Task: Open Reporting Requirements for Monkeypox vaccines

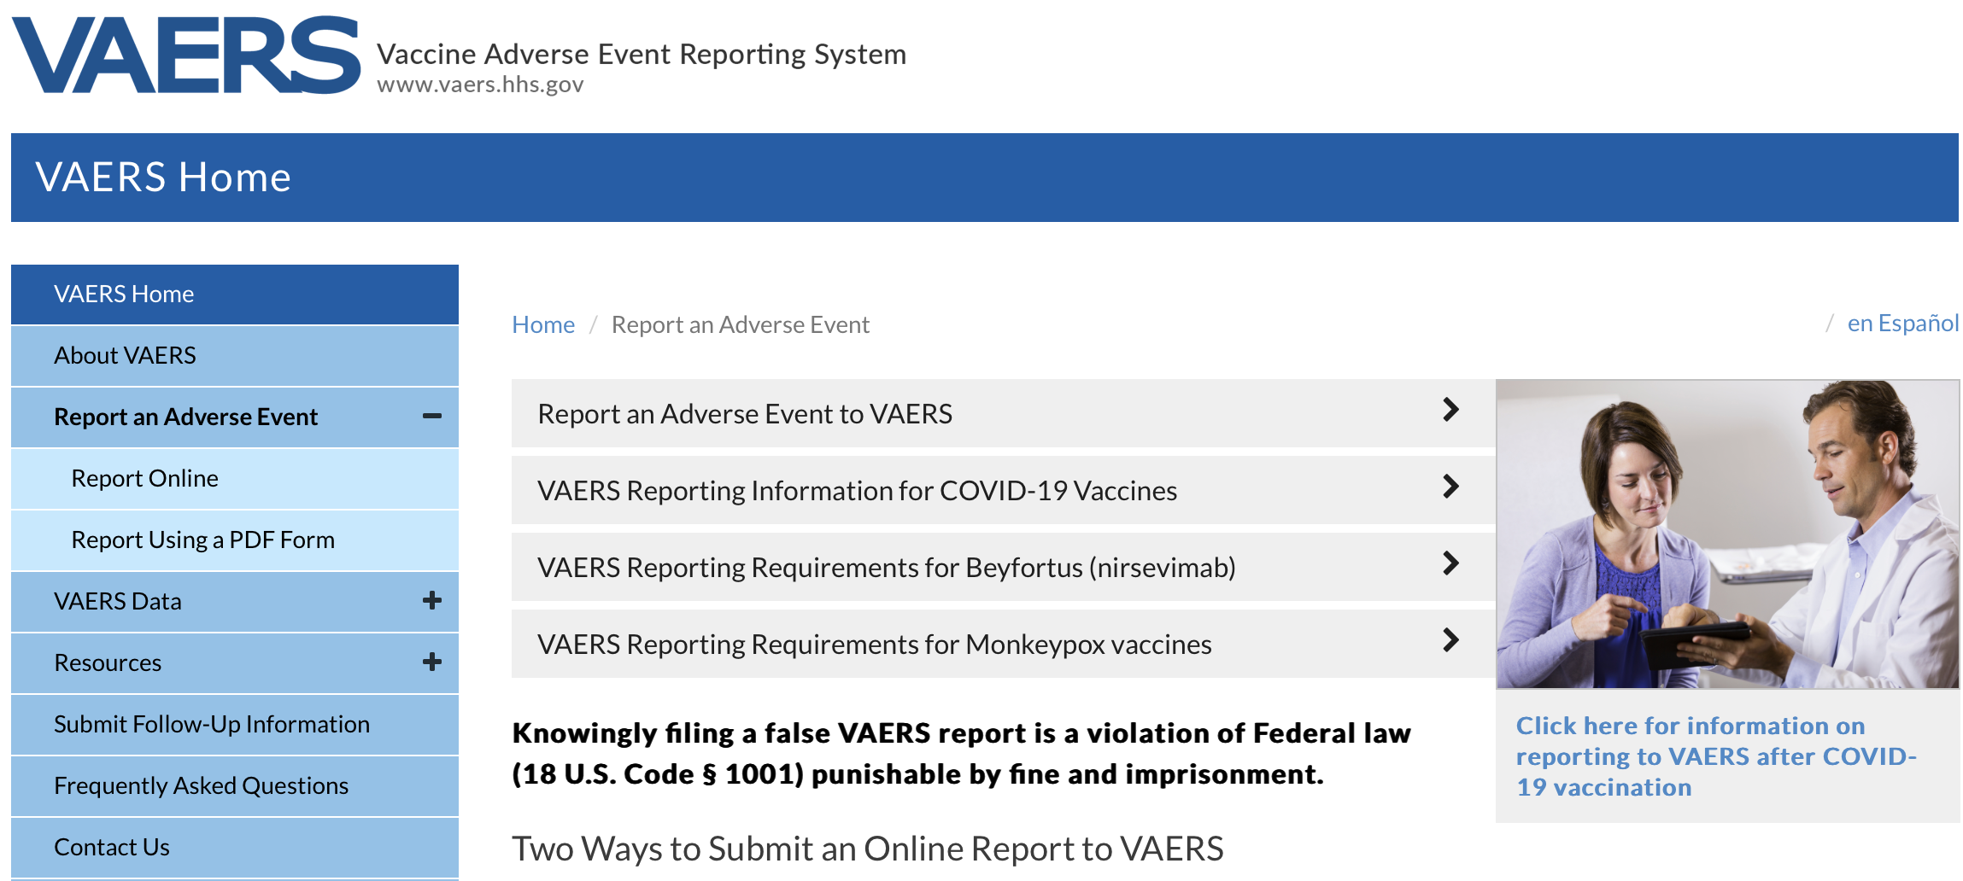Action: point(1003,644)
